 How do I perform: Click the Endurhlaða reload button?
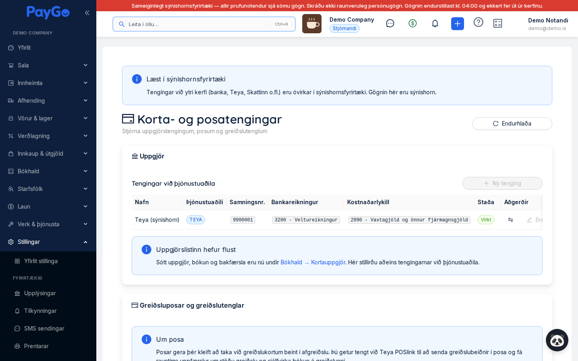[x=512, y=124]
